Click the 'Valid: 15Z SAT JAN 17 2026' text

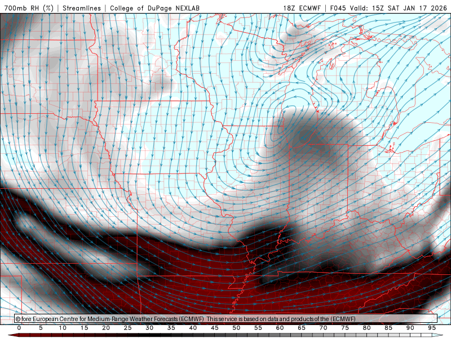pyautogui.click(x=399, y=8)
